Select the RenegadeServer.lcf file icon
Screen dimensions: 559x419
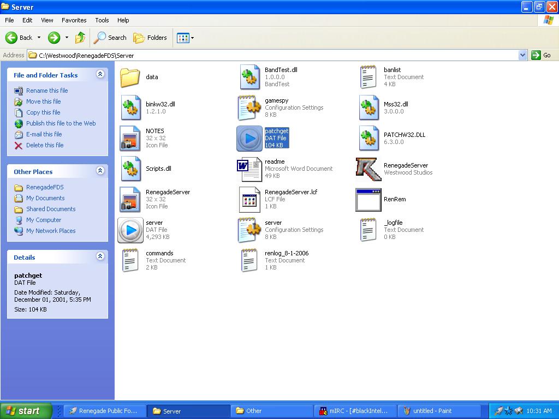pos(249,200)
